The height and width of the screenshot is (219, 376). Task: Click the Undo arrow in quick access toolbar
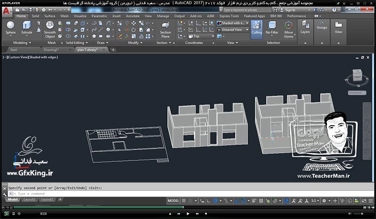tap(50, 10)
